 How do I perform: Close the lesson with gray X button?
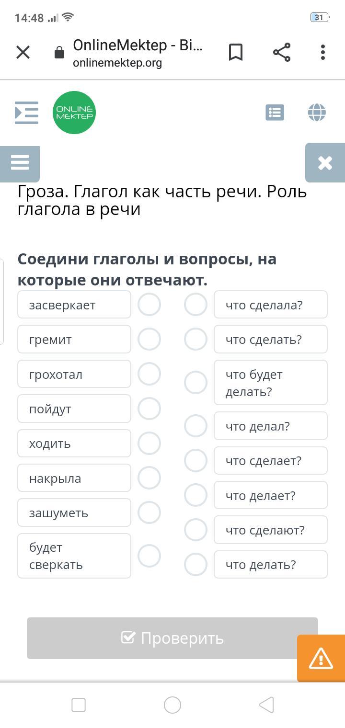[x=325, y=163]
